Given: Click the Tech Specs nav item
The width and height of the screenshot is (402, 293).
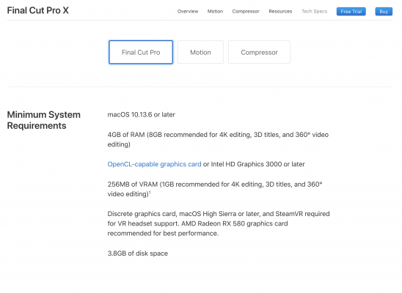Looking at the screenshot, I should [314, 12].
